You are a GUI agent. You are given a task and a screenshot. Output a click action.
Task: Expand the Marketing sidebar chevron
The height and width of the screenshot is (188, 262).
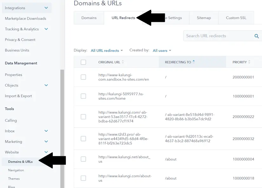[x=46, y=141]
